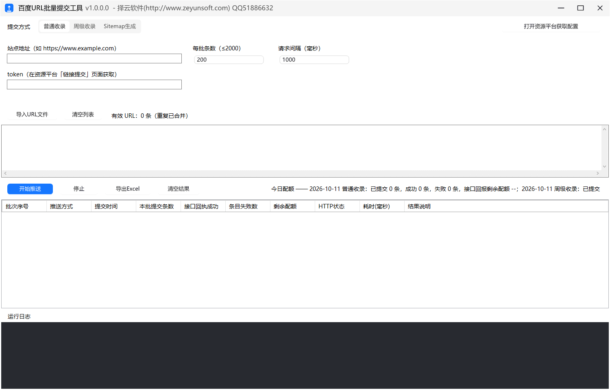Click the 本批提交条数 column header

(159, 206)
